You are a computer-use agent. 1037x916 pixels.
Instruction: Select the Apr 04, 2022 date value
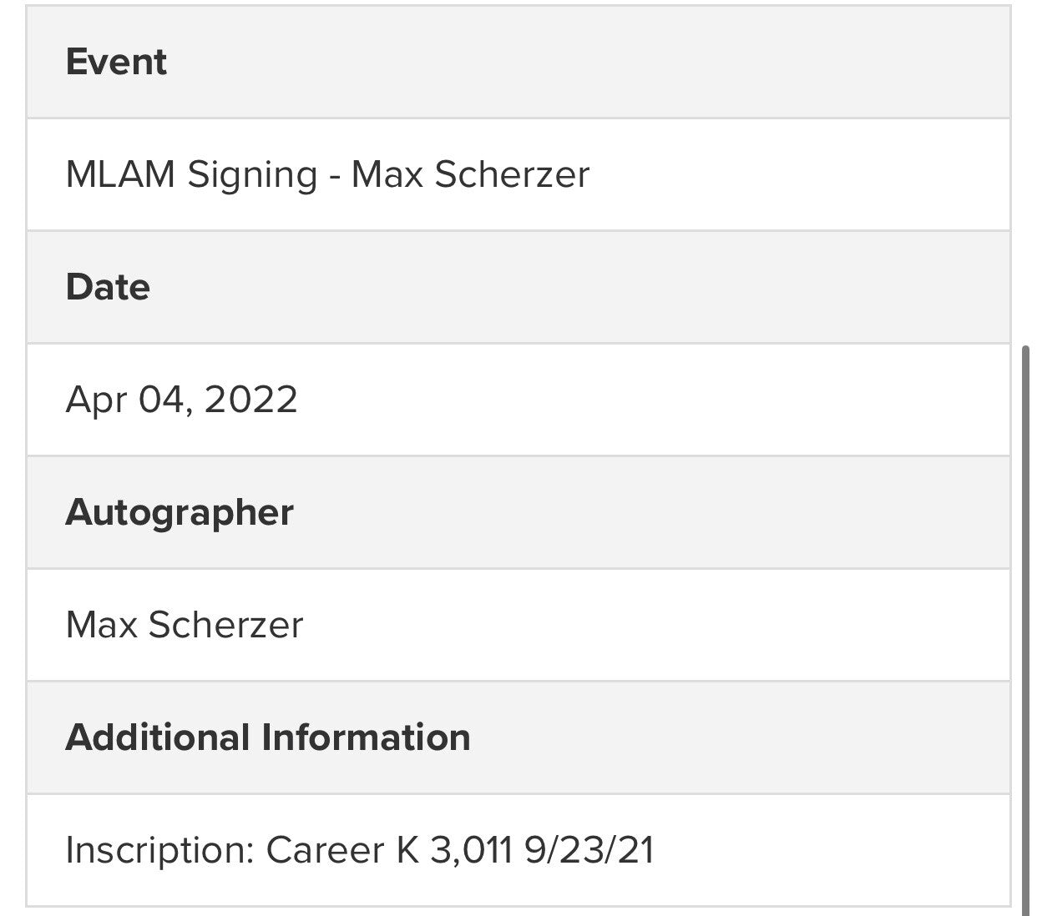181,400
